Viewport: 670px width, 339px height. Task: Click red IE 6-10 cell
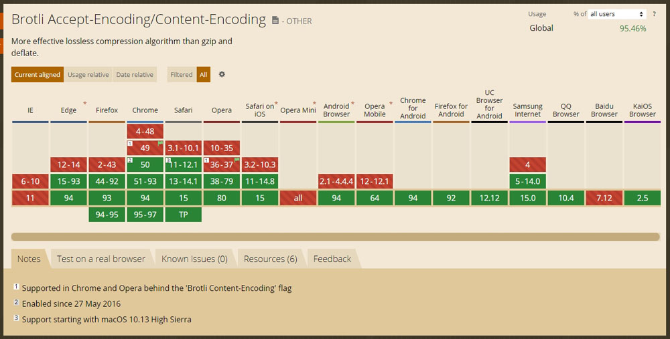pos(30,181)
